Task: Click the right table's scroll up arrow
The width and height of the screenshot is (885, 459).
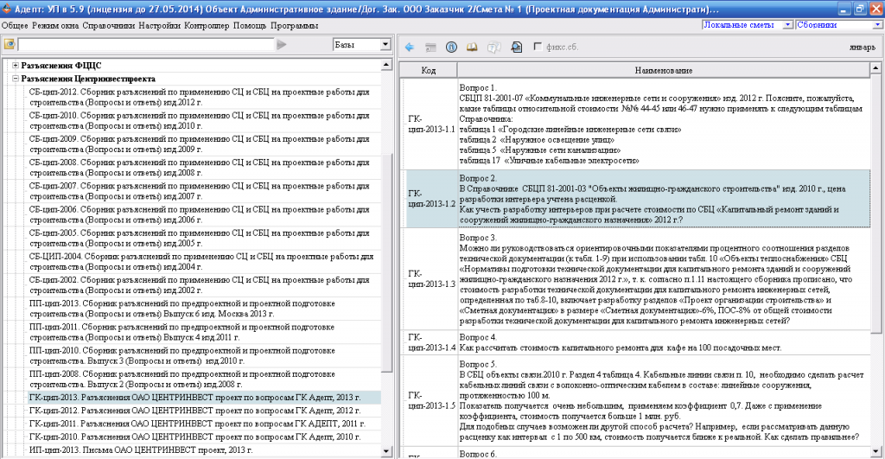Action: 875,67
